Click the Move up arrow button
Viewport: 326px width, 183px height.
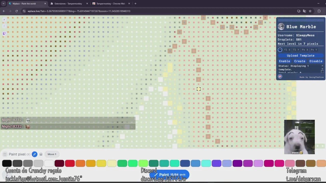pos(52,154)
